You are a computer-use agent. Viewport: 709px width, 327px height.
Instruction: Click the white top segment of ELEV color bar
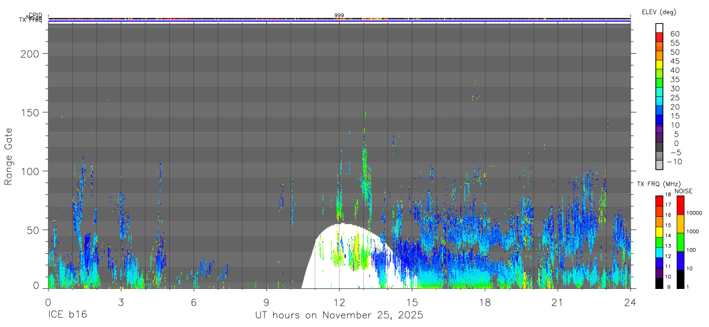click(659, 27)
